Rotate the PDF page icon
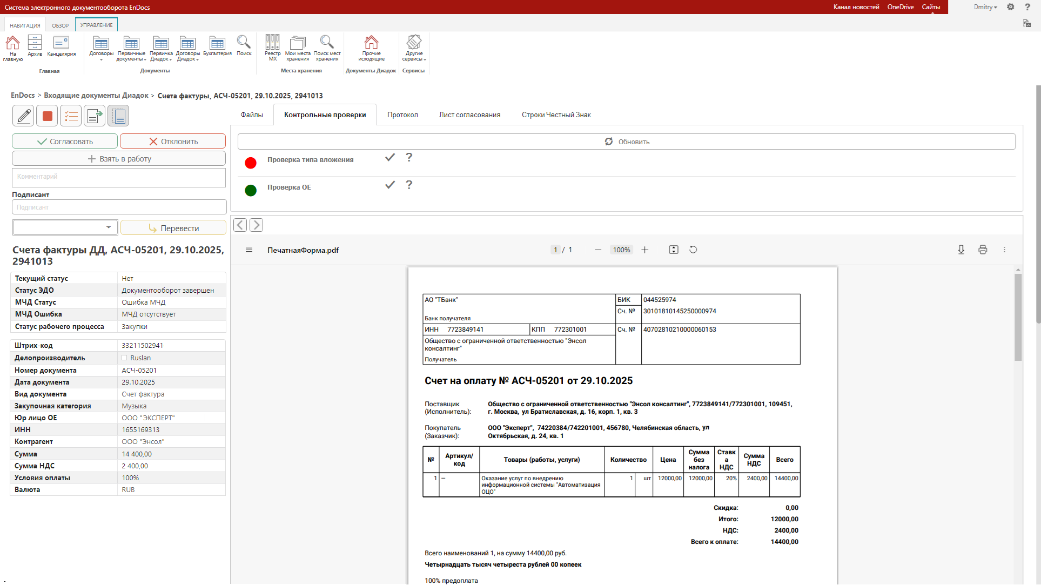 (693, 250)
